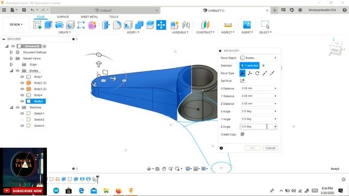Choose Point to Point move type
This screenshot has width=349, height=196.
click(x=264, y=73)
